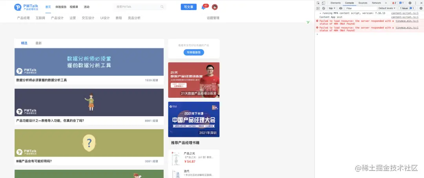Click the green extension icon at page edge
Screen dimensions: 424x178
(x=308, y=22)
